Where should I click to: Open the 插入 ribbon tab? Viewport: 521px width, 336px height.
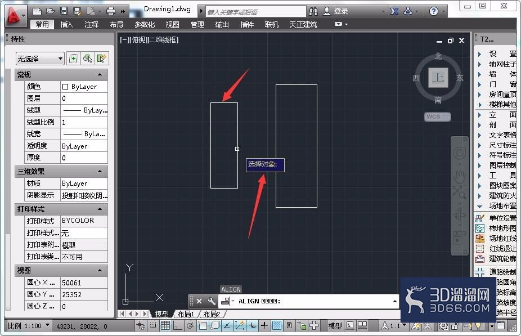(67, 25)
